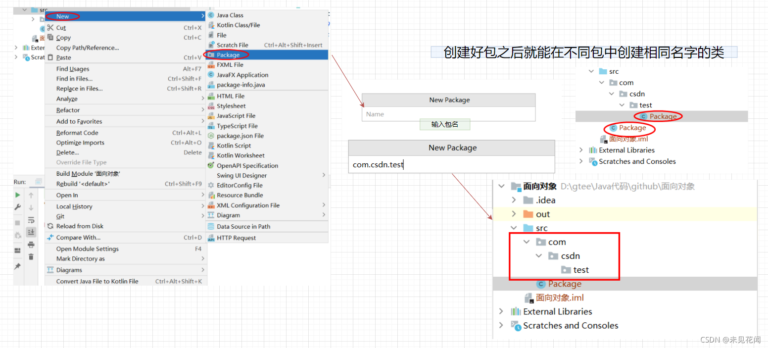Image resolution: width=768 pixels, height=348 pixels.
Task: Expand the out folder chevron
Action: (514, 214)
